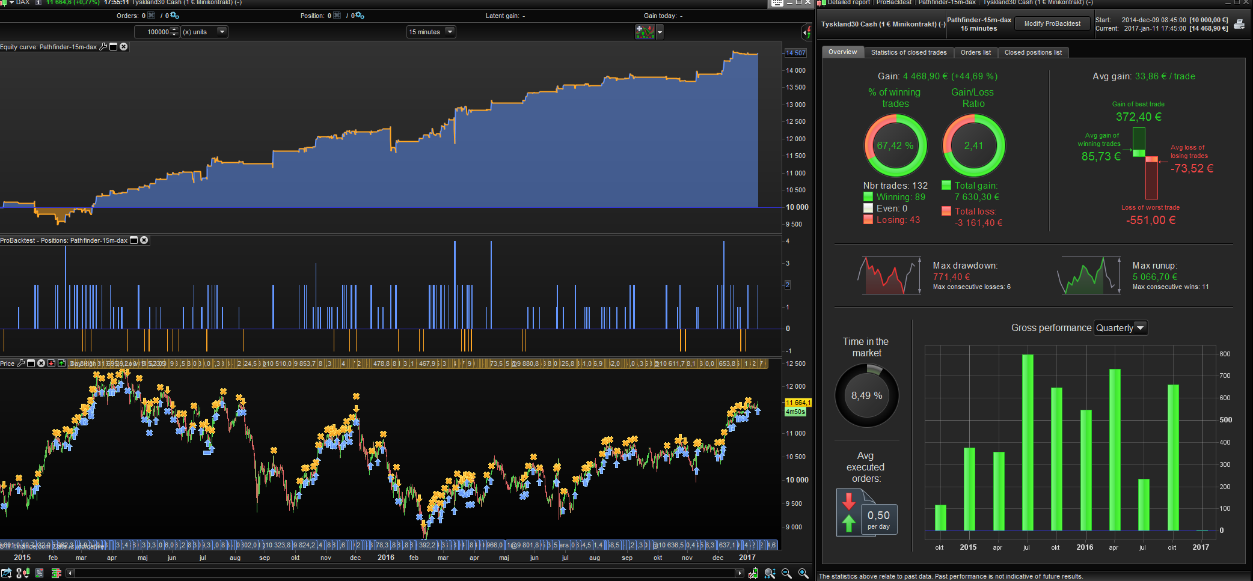
Task: Open Orders gear settings
Action: coord(174,16)
